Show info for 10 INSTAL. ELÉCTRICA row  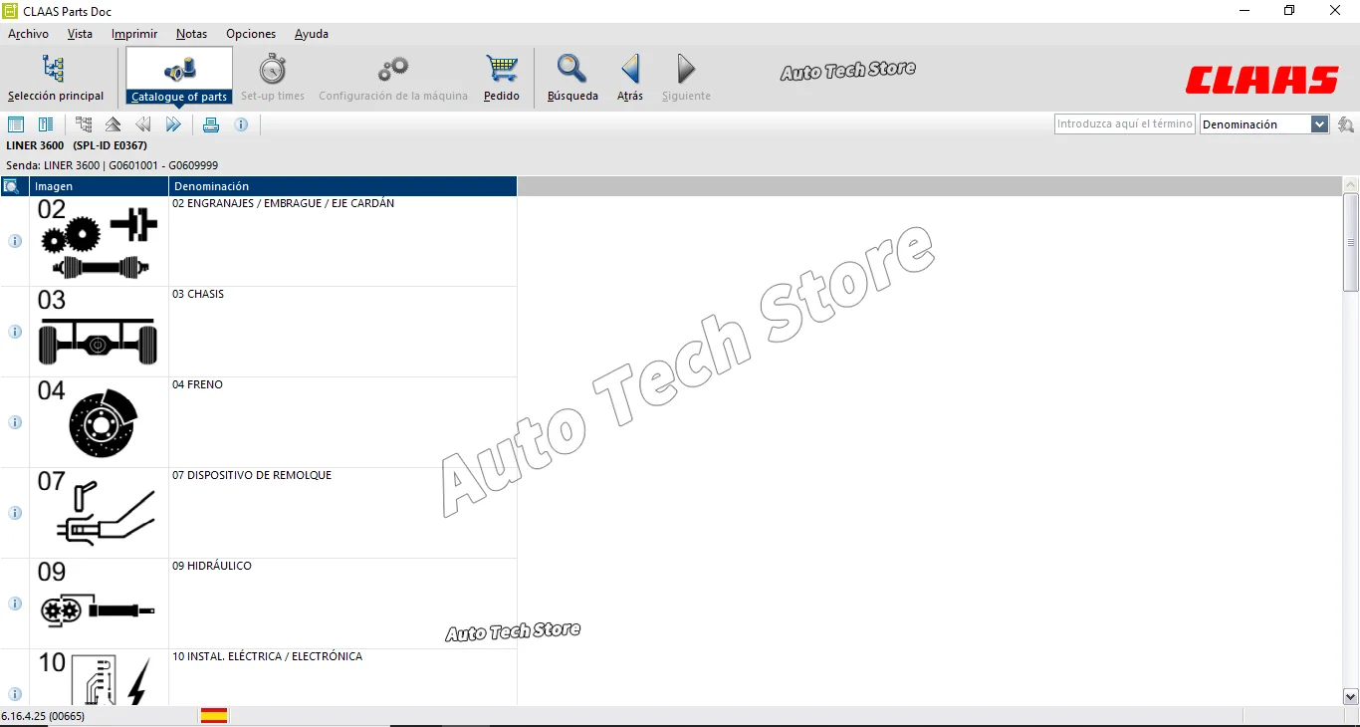15,694
